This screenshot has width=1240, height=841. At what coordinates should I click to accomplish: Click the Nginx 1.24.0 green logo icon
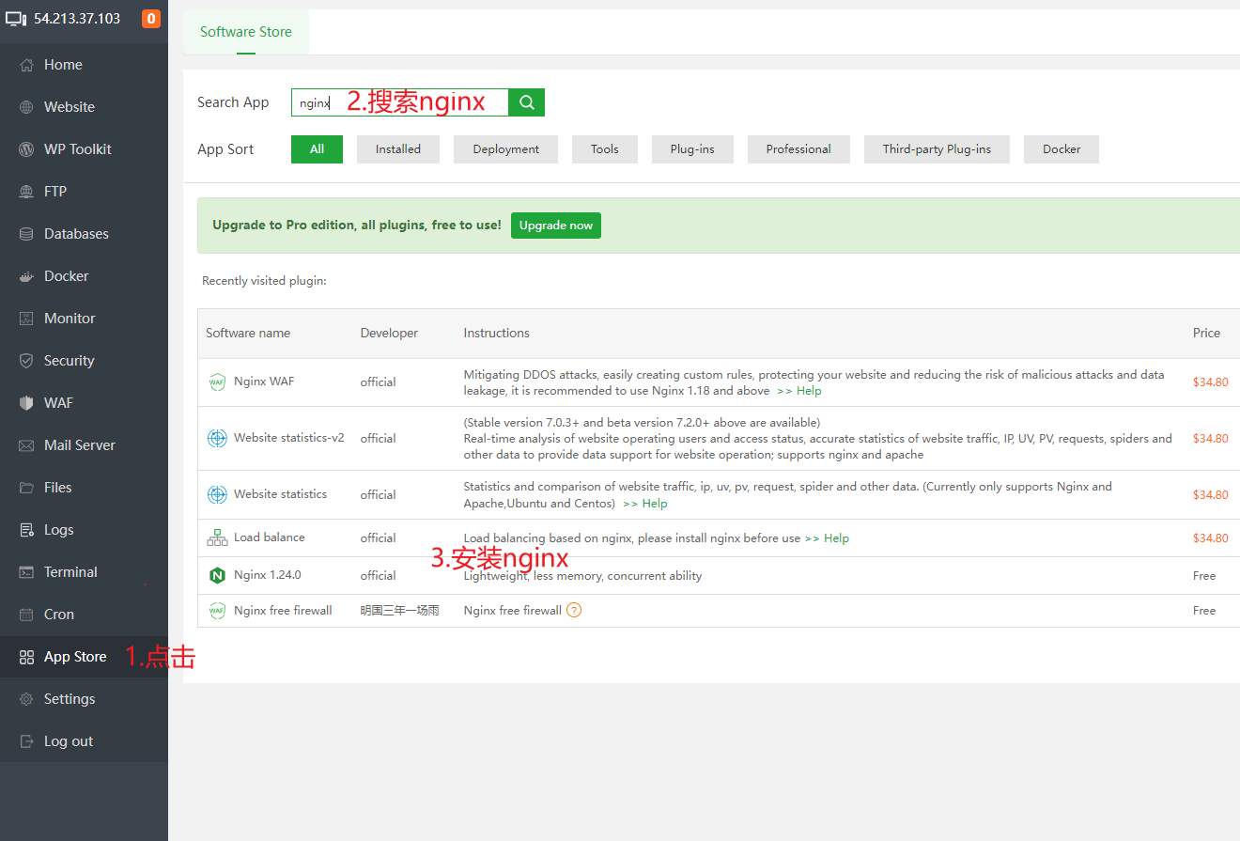pos(217,575)
